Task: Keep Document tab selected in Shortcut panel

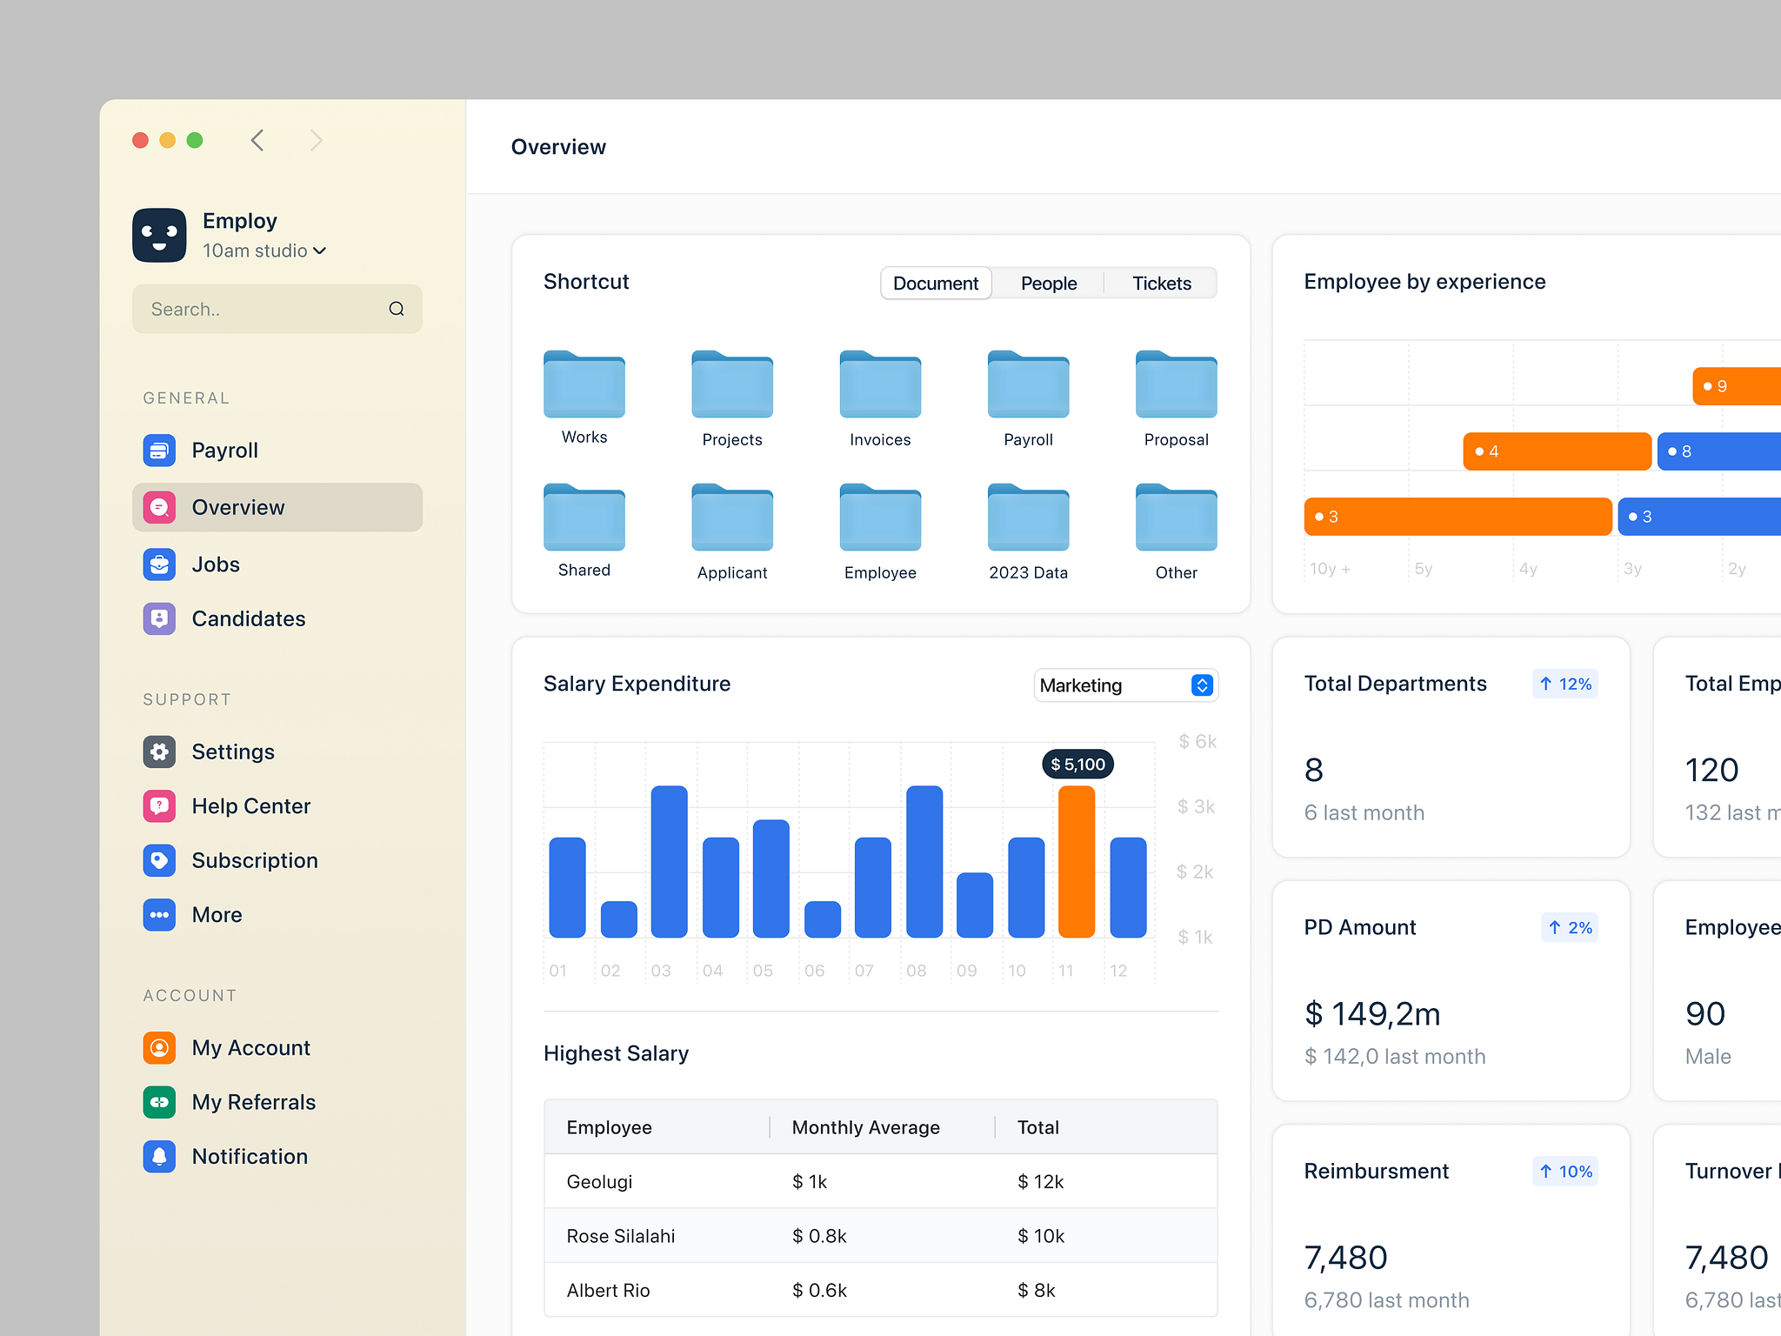Action: pos(935,283)
